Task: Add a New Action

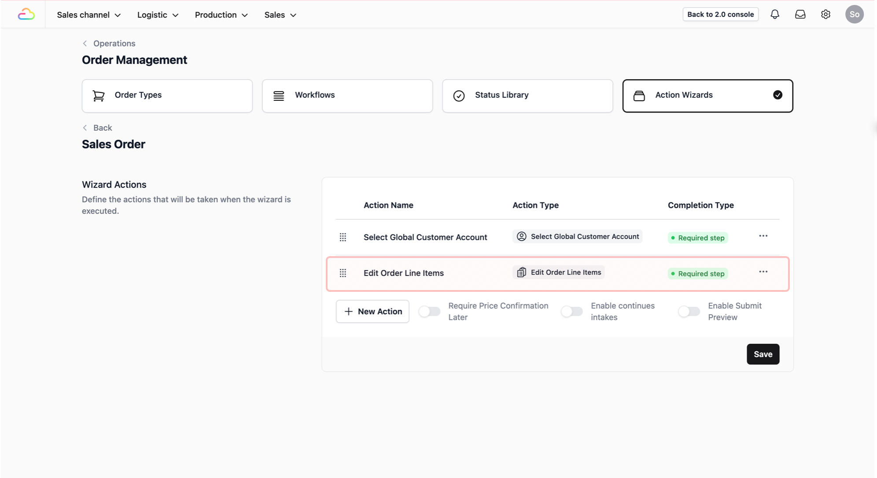Action: pyautogui.click(x=372, y=312)
